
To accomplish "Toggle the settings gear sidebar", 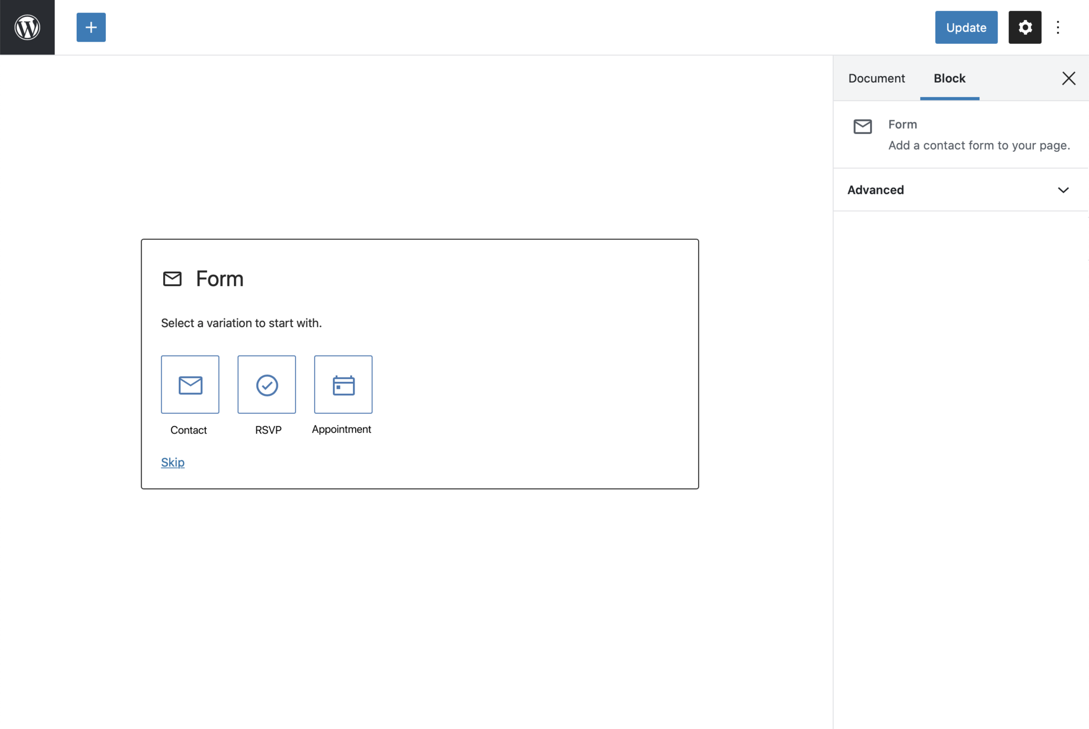I will coord(1024,27).
